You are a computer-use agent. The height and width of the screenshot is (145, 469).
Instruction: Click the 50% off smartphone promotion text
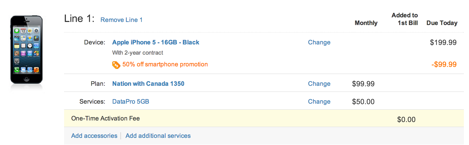(165, 64)
